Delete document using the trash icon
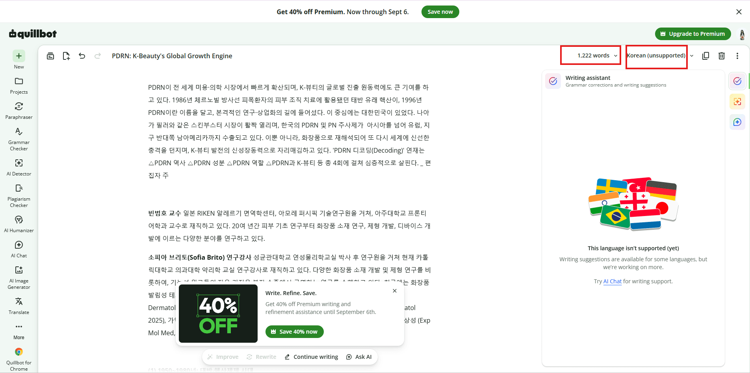This screenshot has width=750, height=373. click(722, 56)
